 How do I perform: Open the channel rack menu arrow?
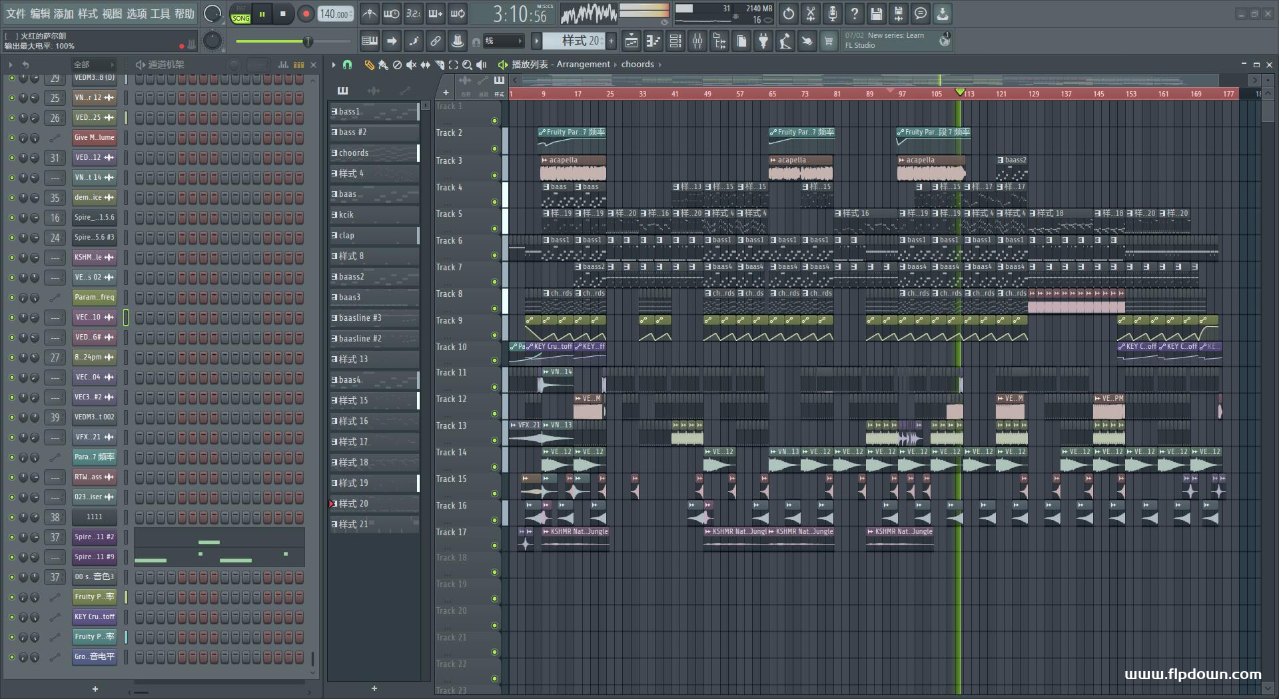(10, 65)
